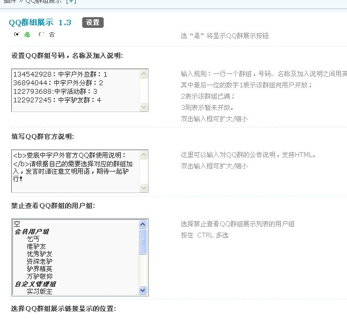The image size is (347, 320).
Task: Click the QQ群组展示 1.3 title
Action: pyautogui.click(x=40, y=23)
